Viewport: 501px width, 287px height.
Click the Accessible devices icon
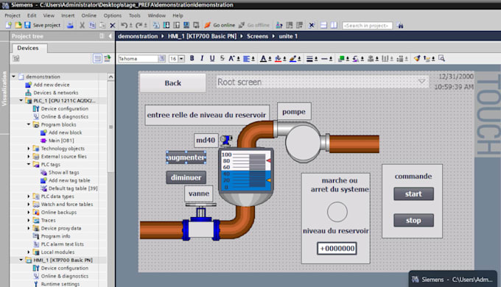pos(279,25)
